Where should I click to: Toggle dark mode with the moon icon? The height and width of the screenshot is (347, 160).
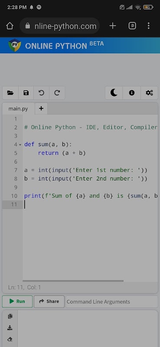coord(114,93)
